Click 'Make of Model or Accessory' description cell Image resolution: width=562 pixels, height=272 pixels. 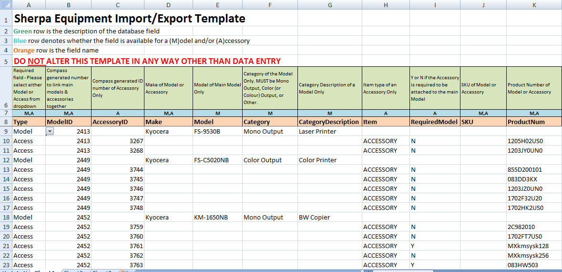pos(168,88)
